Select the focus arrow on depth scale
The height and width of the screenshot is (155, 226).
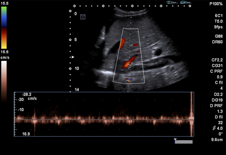(73, 57)
